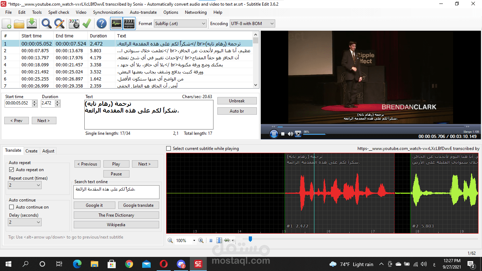The image size is (482, 271).
Task: Open Opera browser from taskbar
Action: coord(163,264)
